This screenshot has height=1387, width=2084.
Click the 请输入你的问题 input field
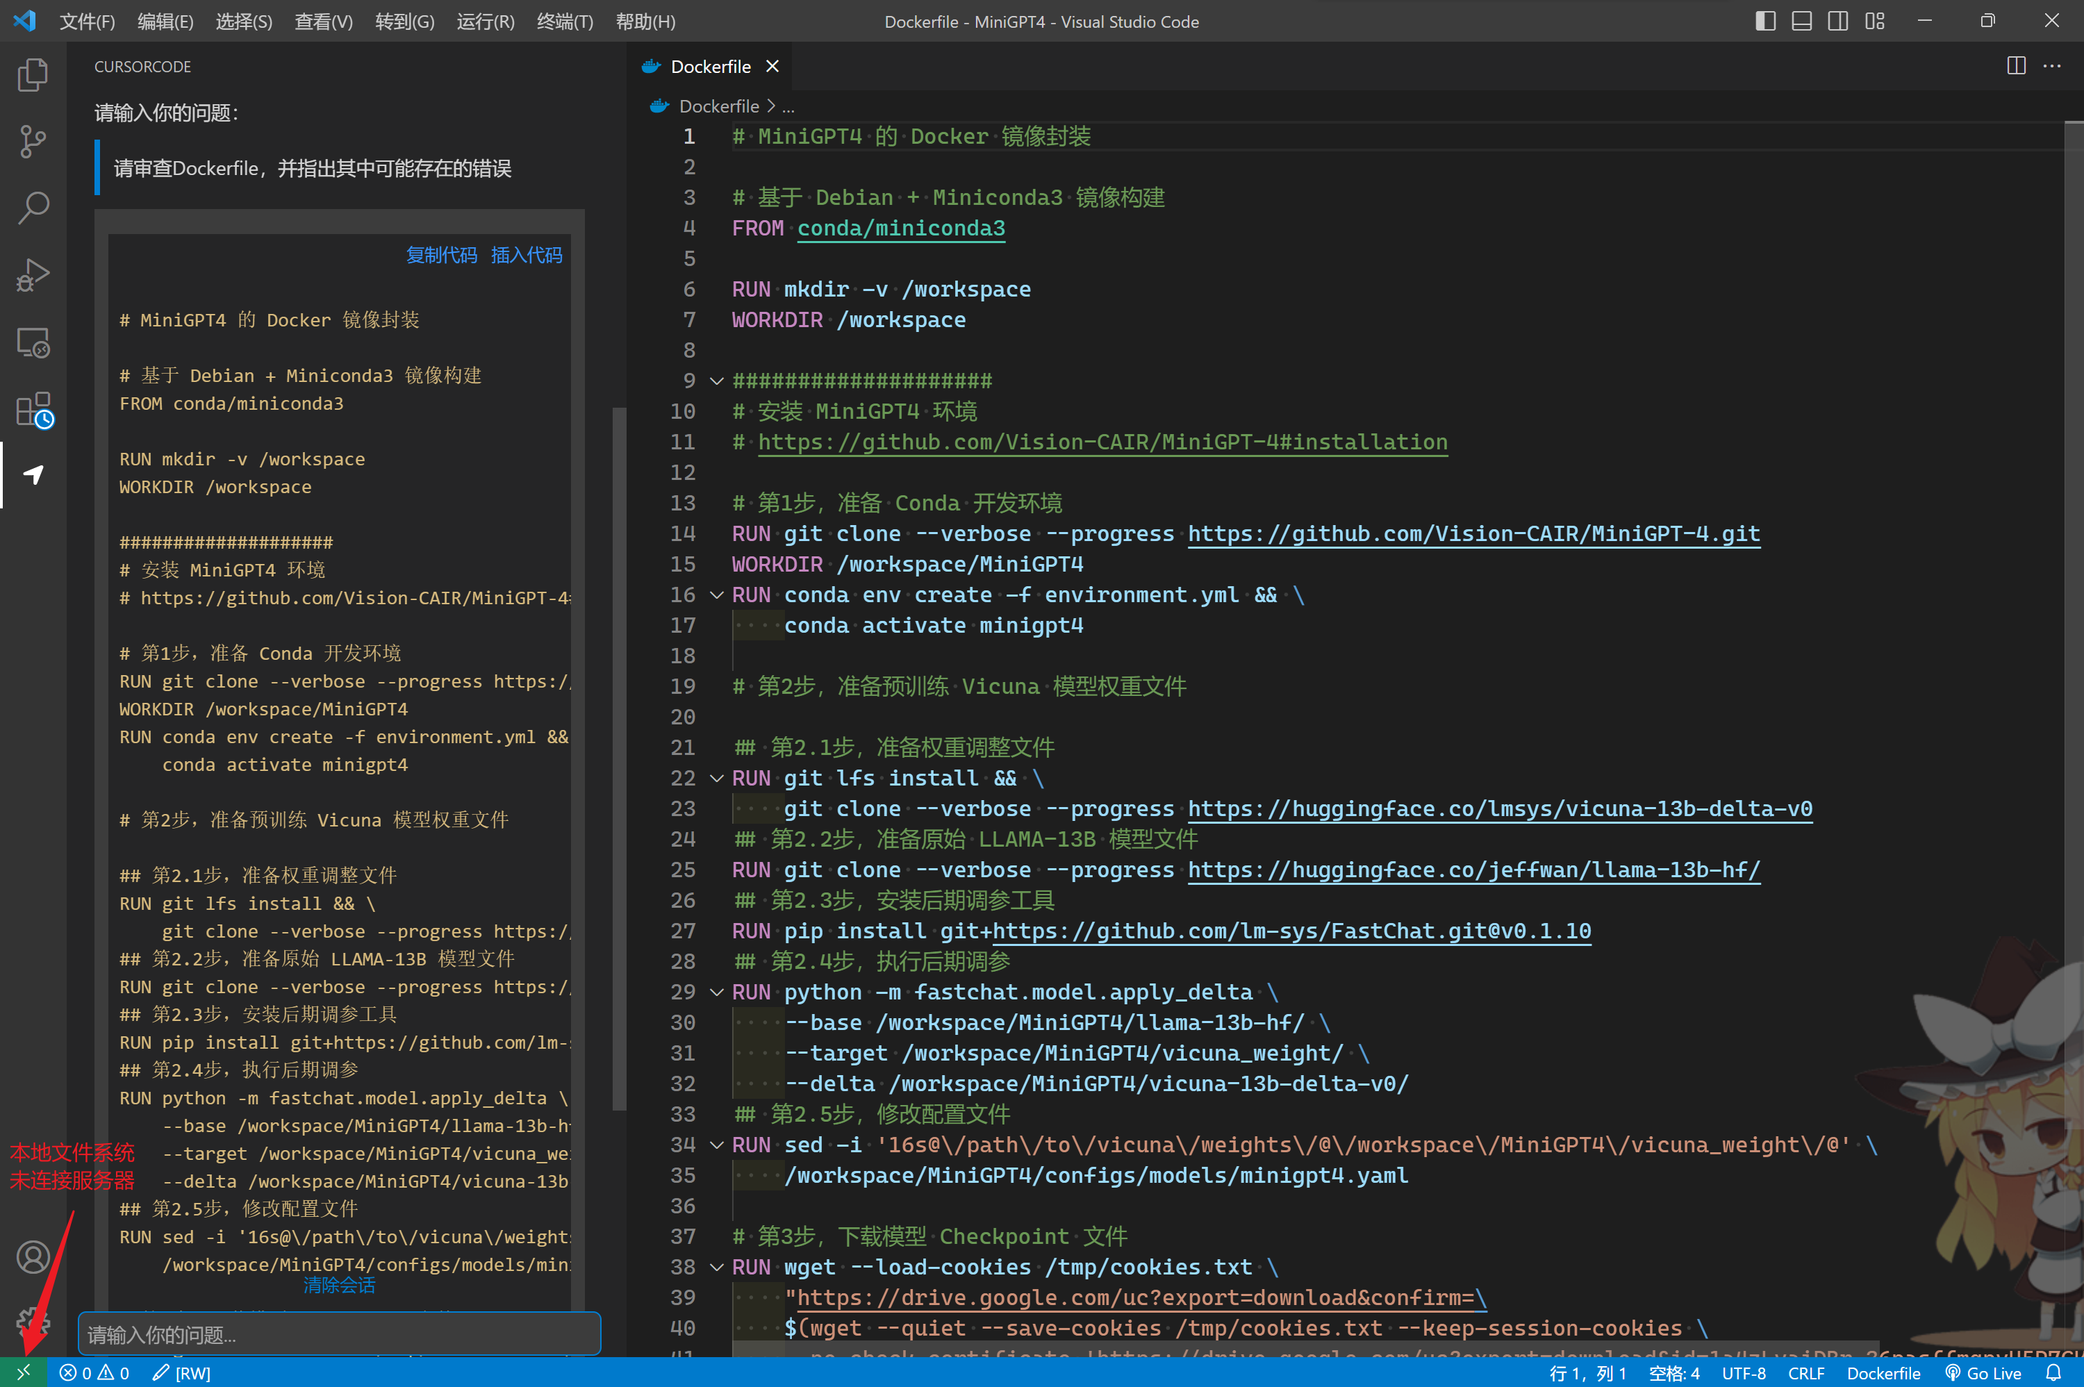coord(339,1335)
